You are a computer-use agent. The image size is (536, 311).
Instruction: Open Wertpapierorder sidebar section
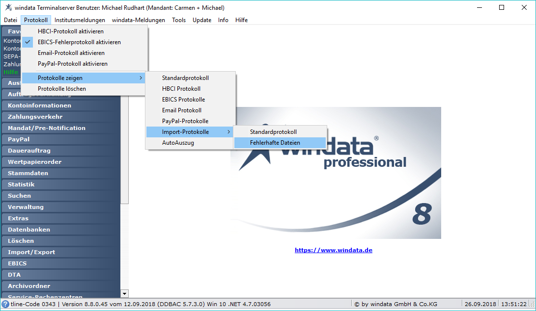click(x=61, y=162)
